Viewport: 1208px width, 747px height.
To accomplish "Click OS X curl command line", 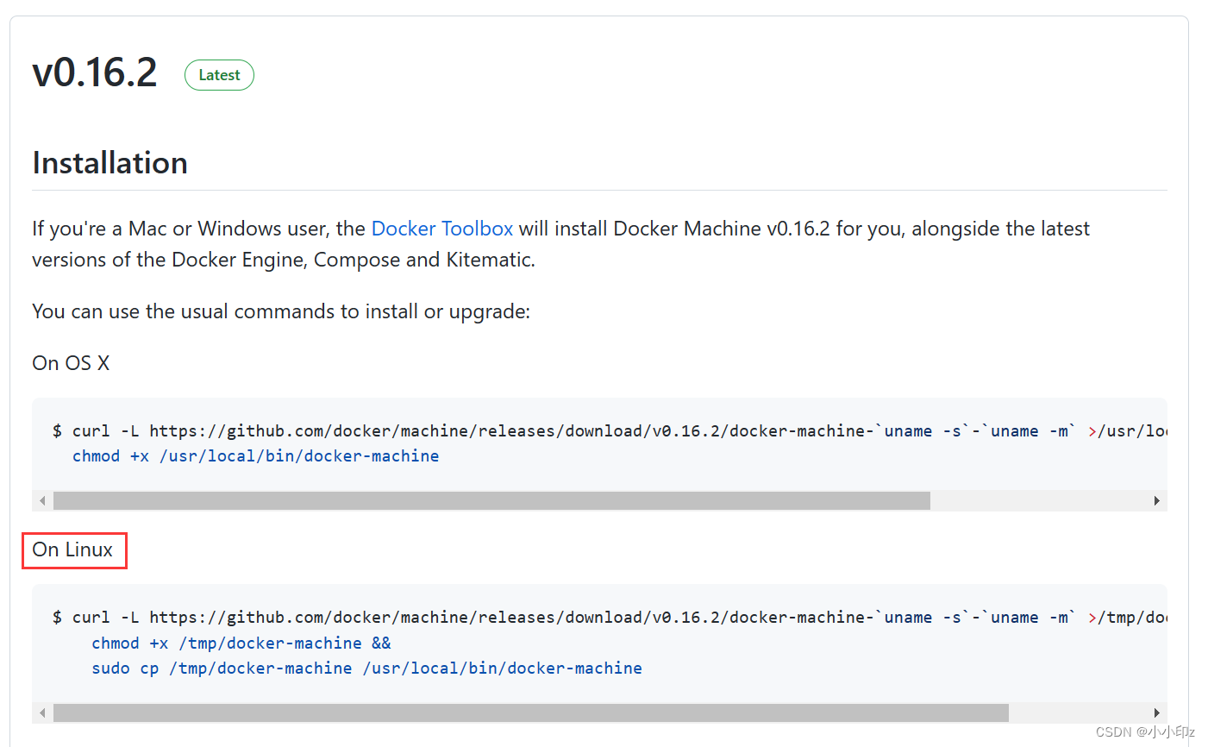I will (x=610, y=431).
